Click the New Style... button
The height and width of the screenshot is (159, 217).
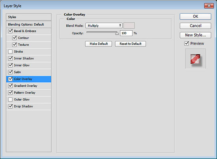195,35
